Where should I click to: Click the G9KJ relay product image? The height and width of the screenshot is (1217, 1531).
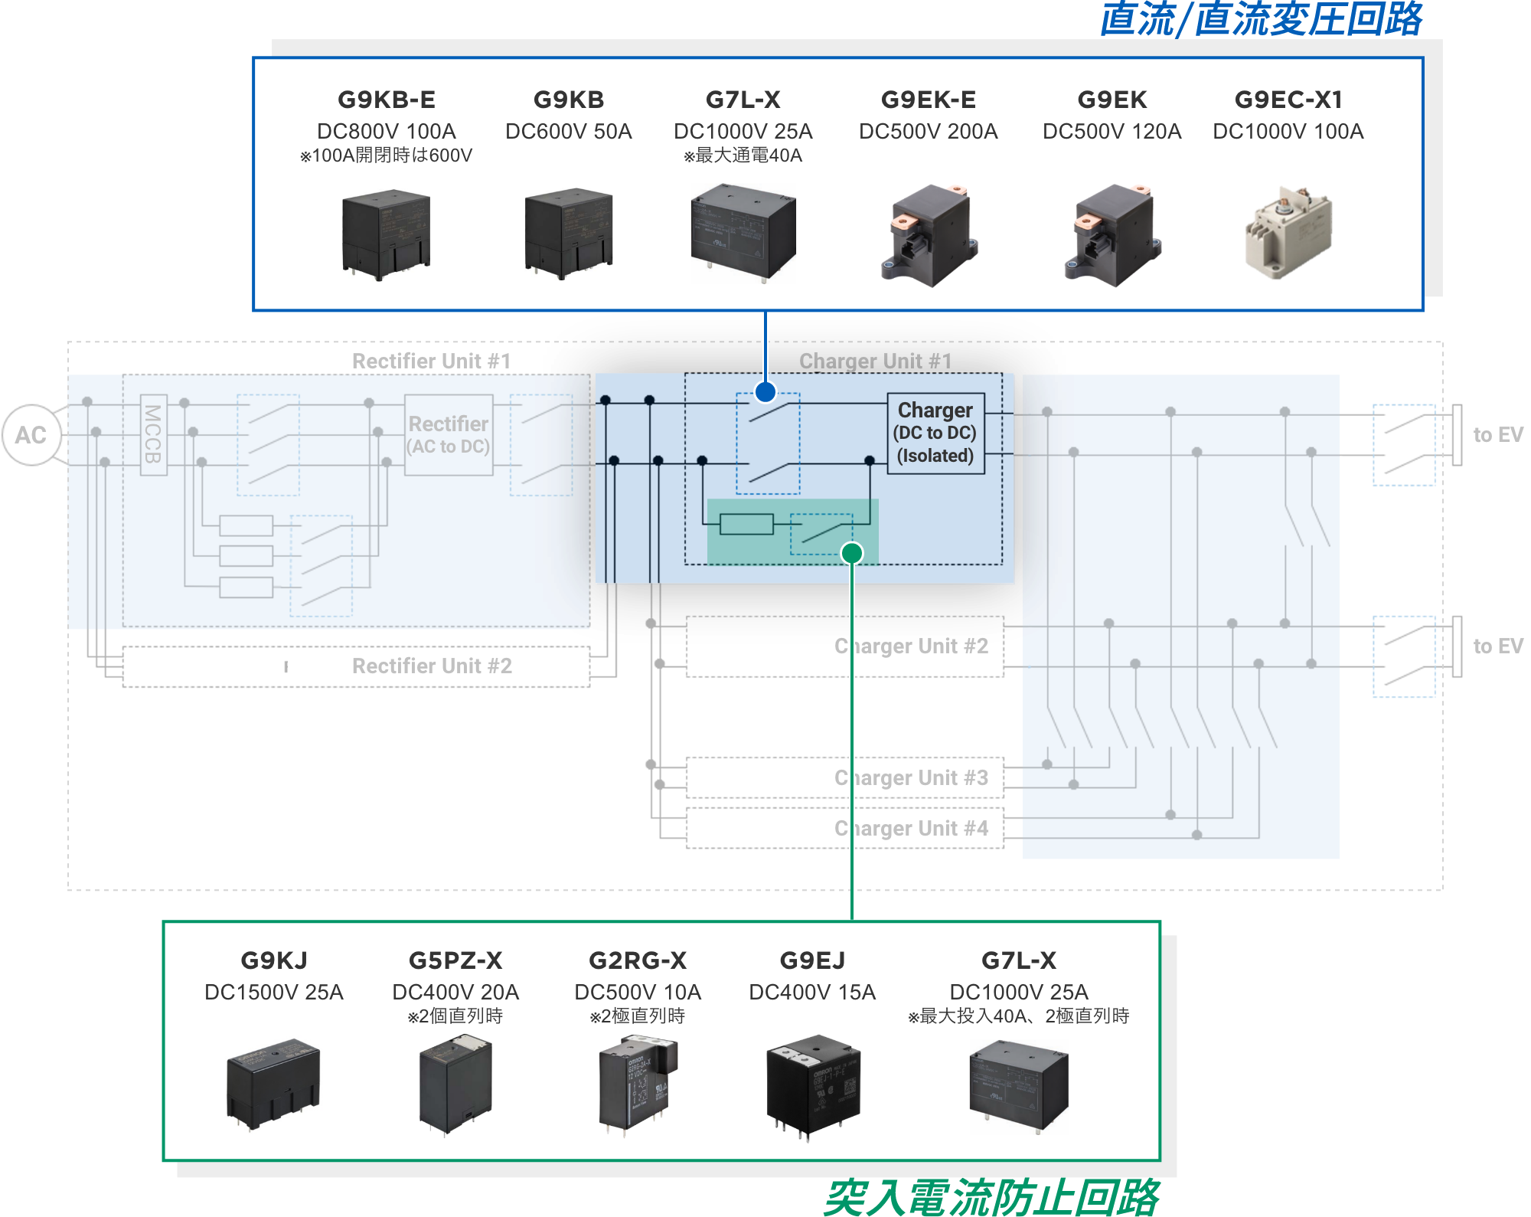pos(273,1082)
